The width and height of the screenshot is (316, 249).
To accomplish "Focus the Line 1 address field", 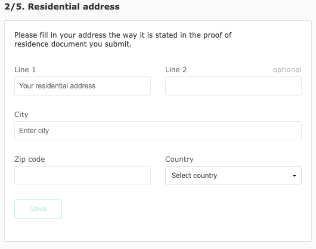I will point(82,86).
